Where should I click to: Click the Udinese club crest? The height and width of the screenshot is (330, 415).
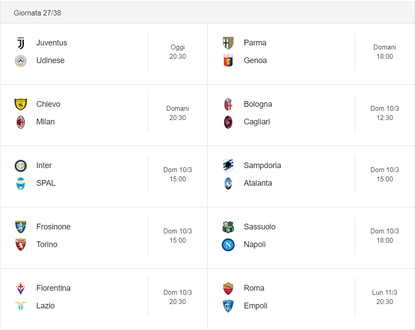click(21, 61)
